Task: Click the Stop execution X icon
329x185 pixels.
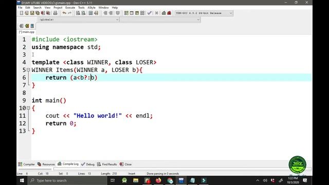Action: pos(156,13)
